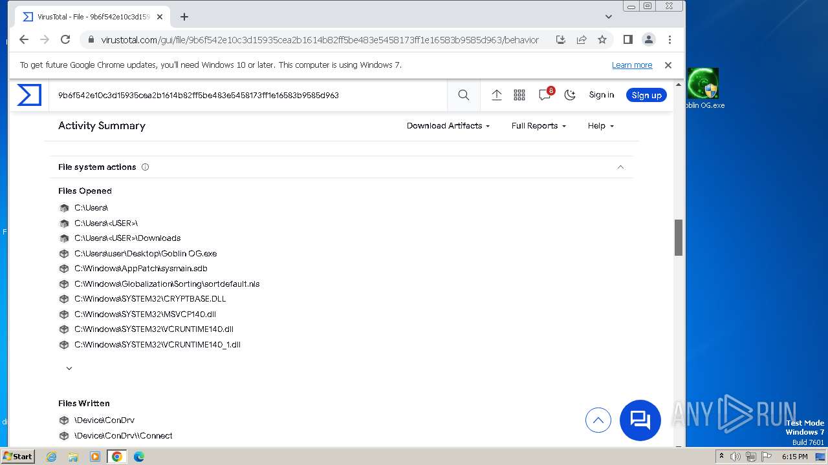The image size is (828, 465).
Task: Show hidden system tray icons
Action: [x=721, y=457]
